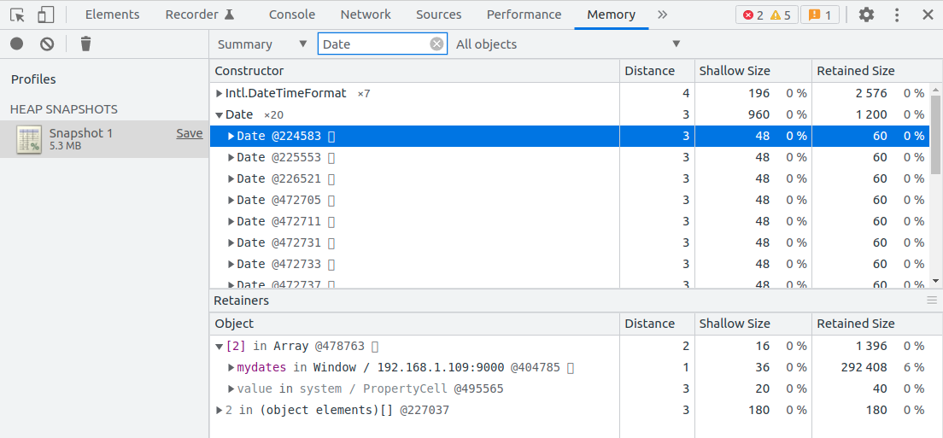
Task: Open DevTools settings gear
Action: point(866,15)
